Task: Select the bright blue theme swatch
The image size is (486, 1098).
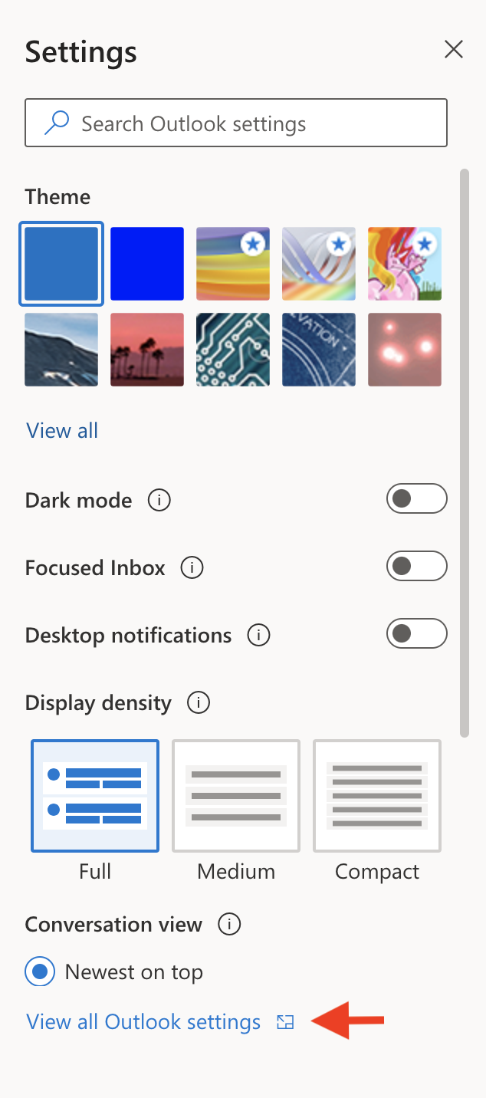Action: point(147,264)
